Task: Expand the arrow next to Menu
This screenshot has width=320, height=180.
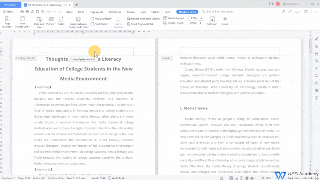Action: pos(16,12)
